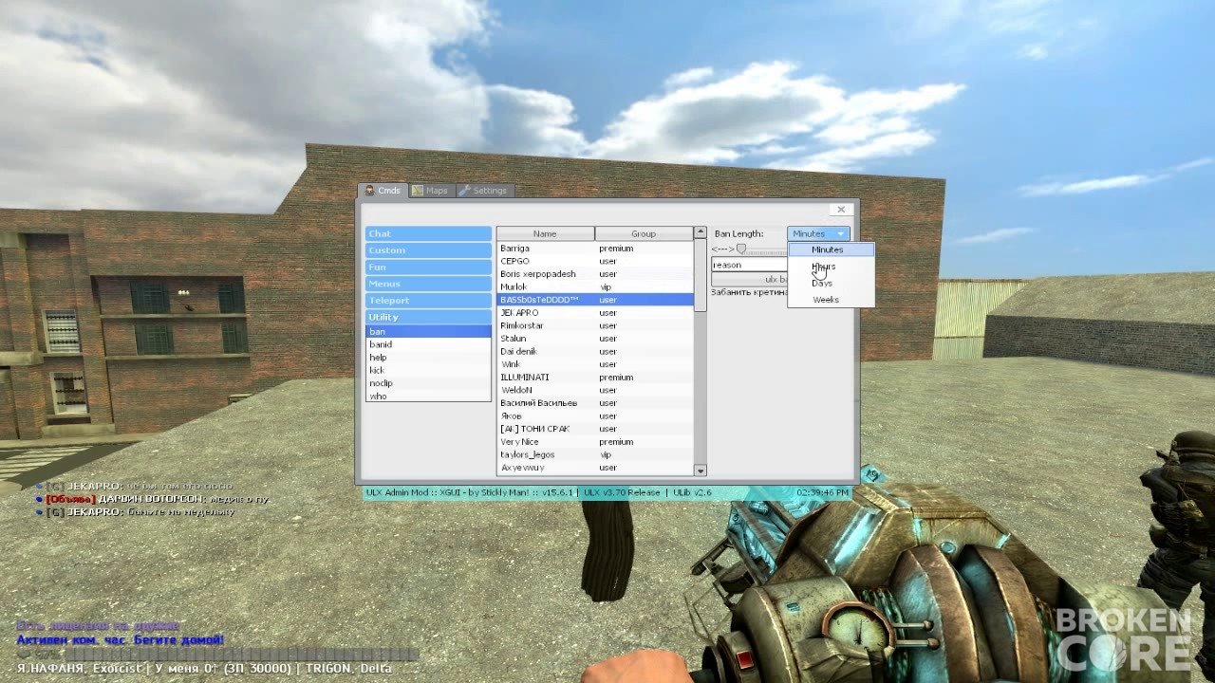Viewport: 1215px width, 683px height.
Task: Collapse the Utility command category
Action: (428, 317)
